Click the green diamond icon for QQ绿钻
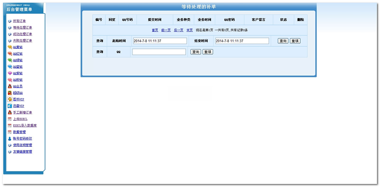This screenshot has height=187, width=380. pyautogui.click(x=9, y=60)
